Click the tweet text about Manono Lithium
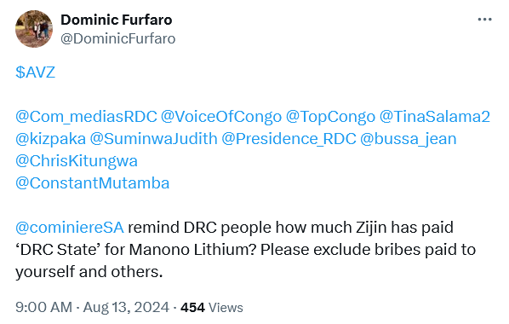Screen dimensions: 509x324 (245, 250)
